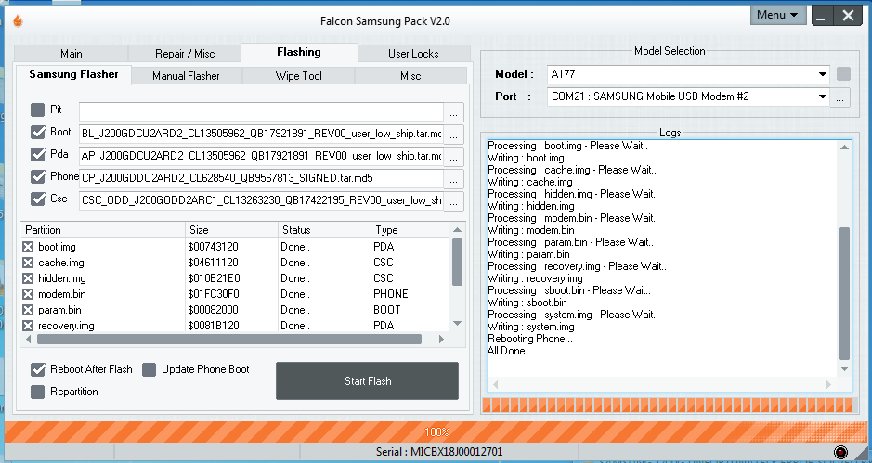Click the Pit file path field
The height and width of the screenshot is (463, 872).
[261, 111]
